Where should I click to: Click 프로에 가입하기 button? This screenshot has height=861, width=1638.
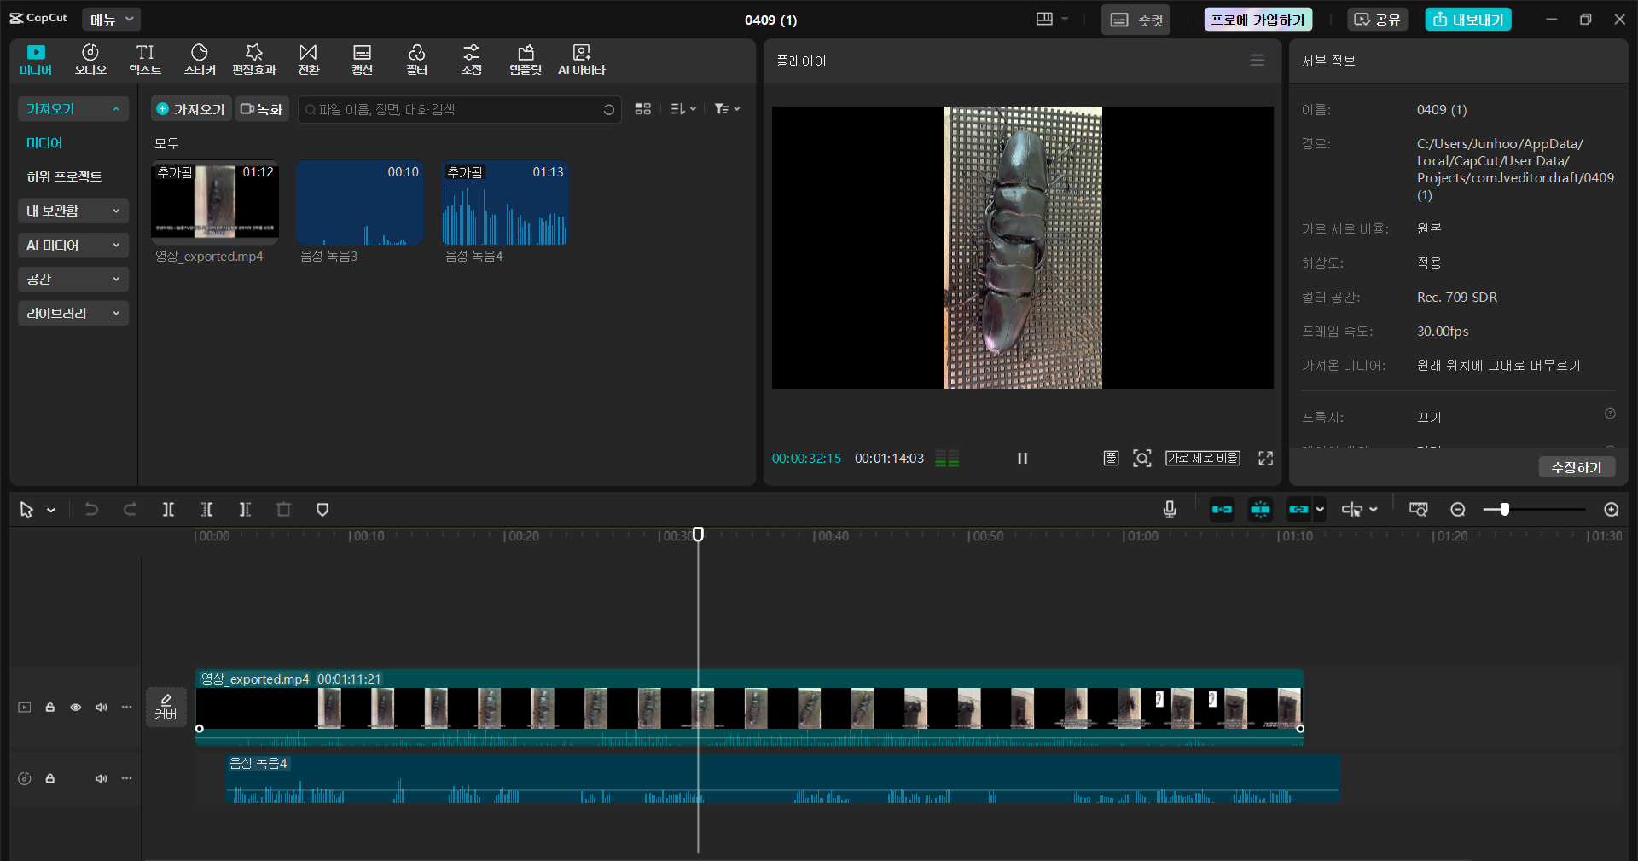(x=1258, y=20)
